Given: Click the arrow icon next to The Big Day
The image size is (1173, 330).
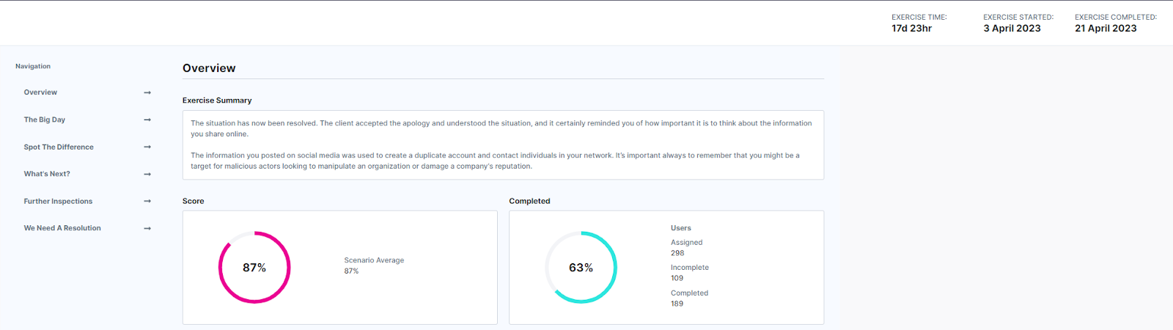Looking at the screenshot, I should [147, 120].
